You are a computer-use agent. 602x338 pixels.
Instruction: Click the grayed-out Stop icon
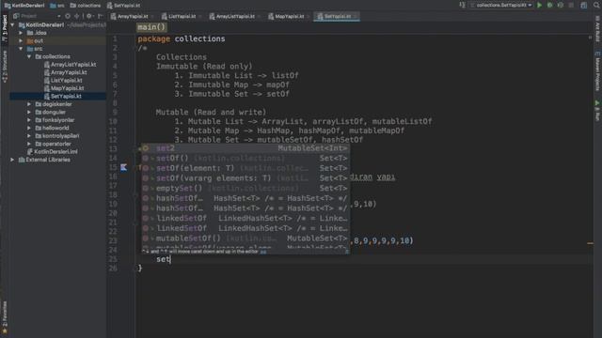(x=571, y=6)
